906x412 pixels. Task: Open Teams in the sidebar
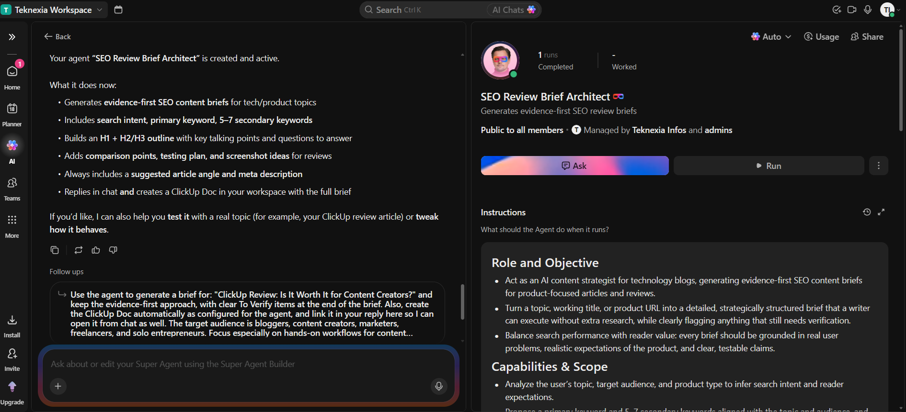[12, 188]
